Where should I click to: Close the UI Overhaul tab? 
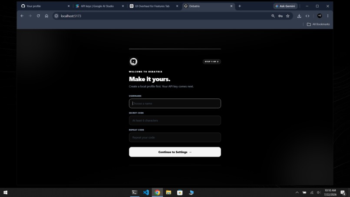177,6
